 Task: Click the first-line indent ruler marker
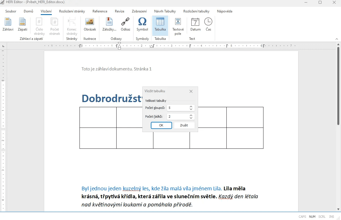click(x=119, y=44)
